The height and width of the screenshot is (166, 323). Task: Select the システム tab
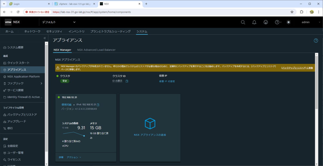pyautogui.click(x=142, y=31)
